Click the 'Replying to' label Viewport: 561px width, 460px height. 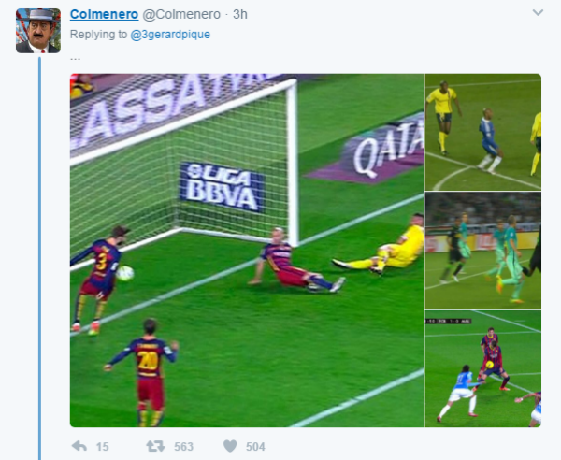coord(98,35)
